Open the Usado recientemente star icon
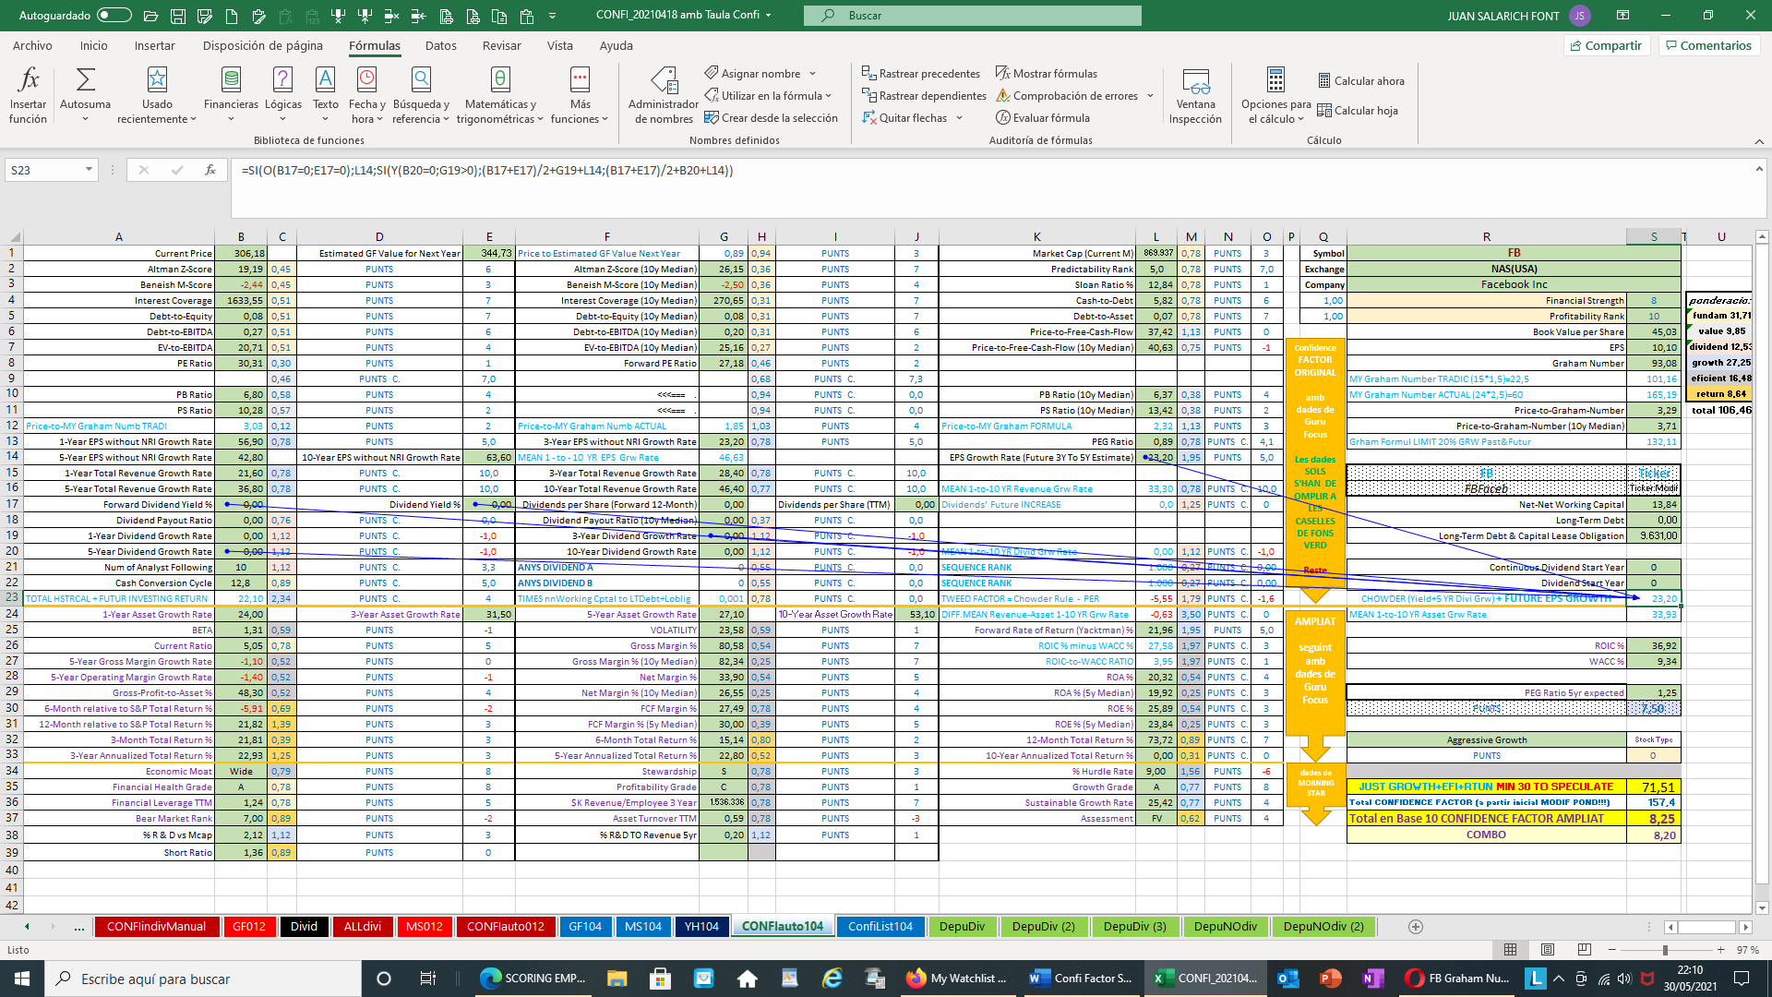 tap(157, 94)
